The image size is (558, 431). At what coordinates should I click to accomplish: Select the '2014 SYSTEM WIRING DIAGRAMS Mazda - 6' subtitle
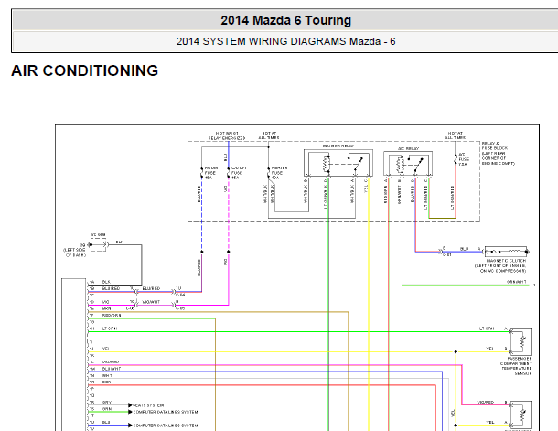(x=285, y=41)
